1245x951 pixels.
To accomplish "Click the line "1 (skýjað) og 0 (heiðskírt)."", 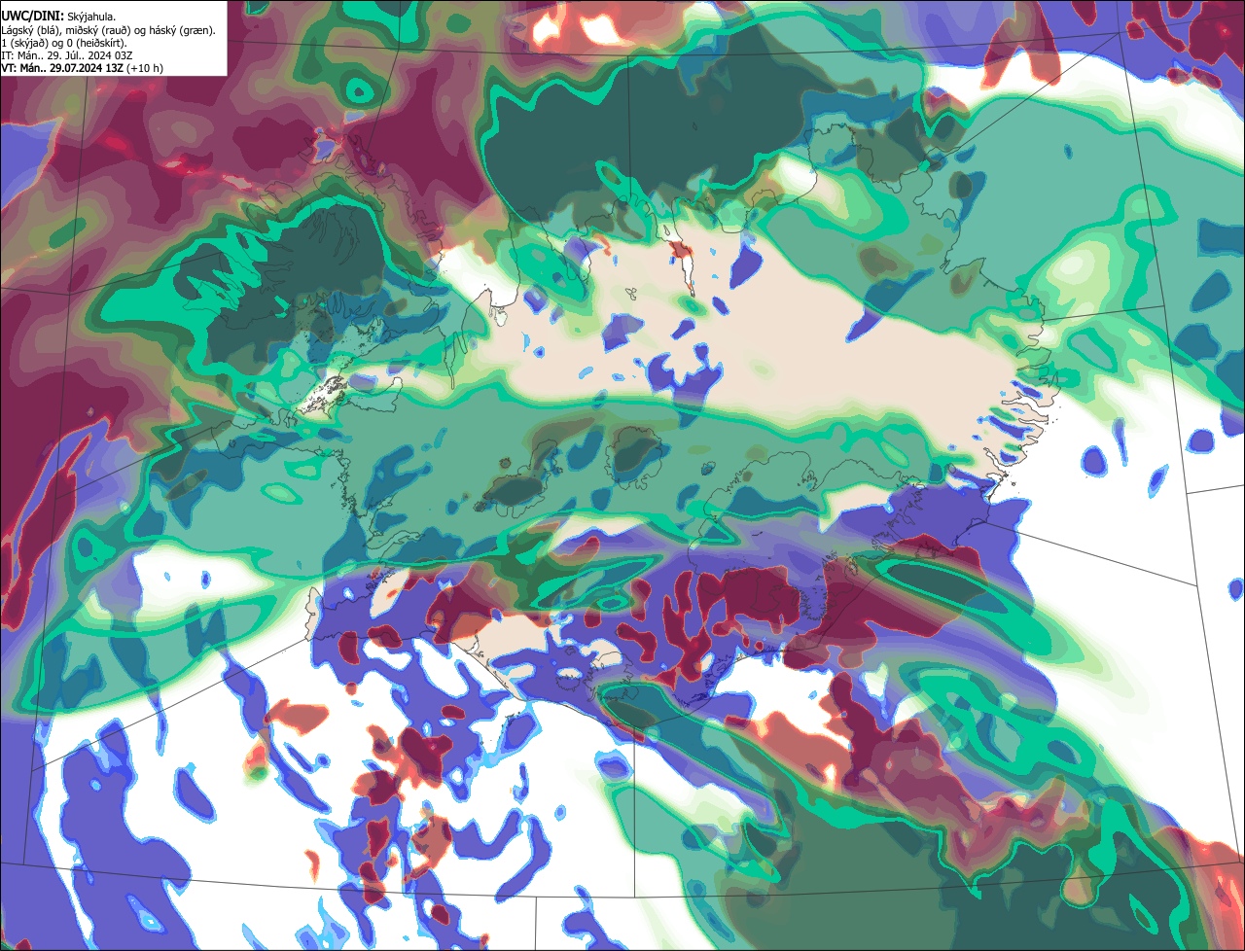I will pos(64,43).
